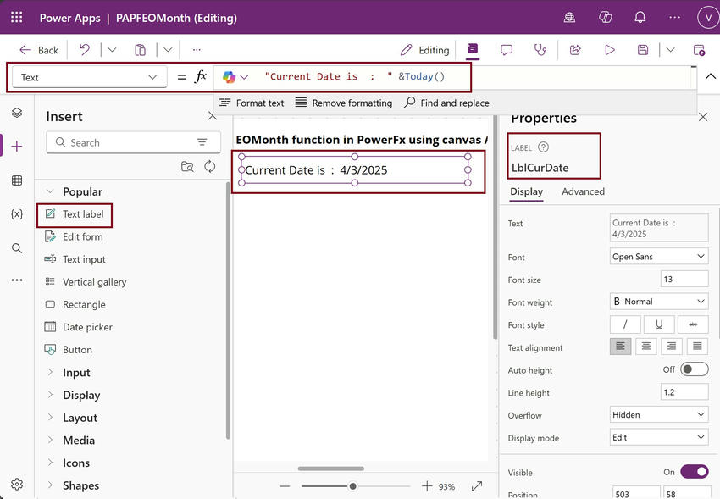Viewport: 720px width, 499px height.
Task: Open the Data table icon in sidebar
Action: coord(17,180)
